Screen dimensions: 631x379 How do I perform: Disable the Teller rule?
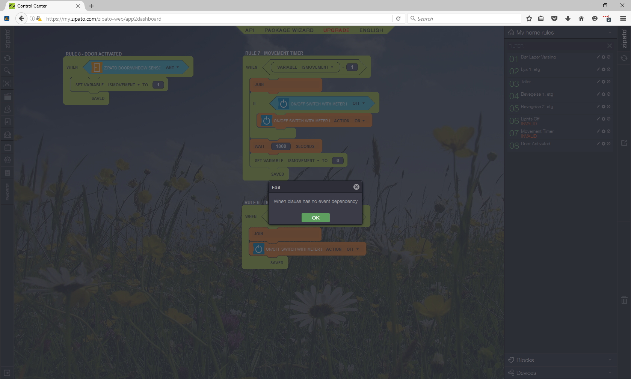[x=609, y=82]
